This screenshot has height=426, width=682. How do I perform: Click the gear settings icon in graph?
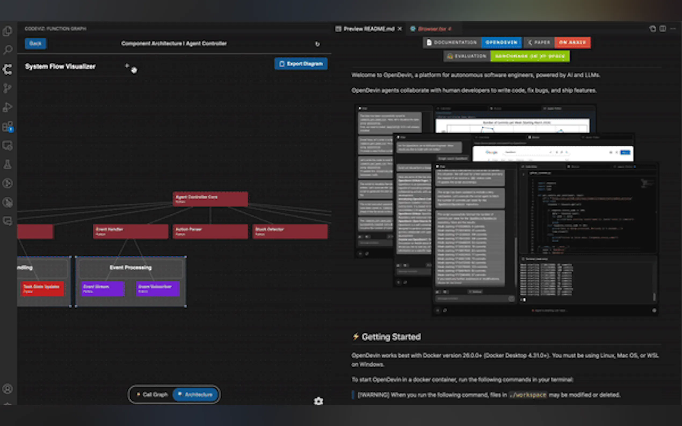pos(319,401)
